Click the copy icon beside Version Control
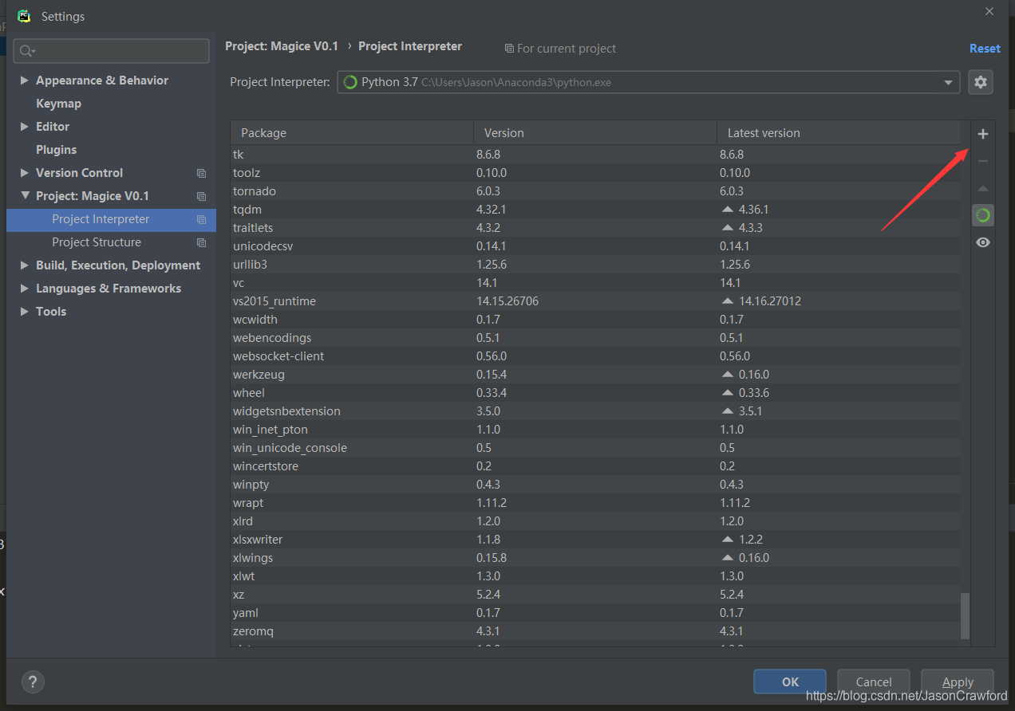 (201, 173)
